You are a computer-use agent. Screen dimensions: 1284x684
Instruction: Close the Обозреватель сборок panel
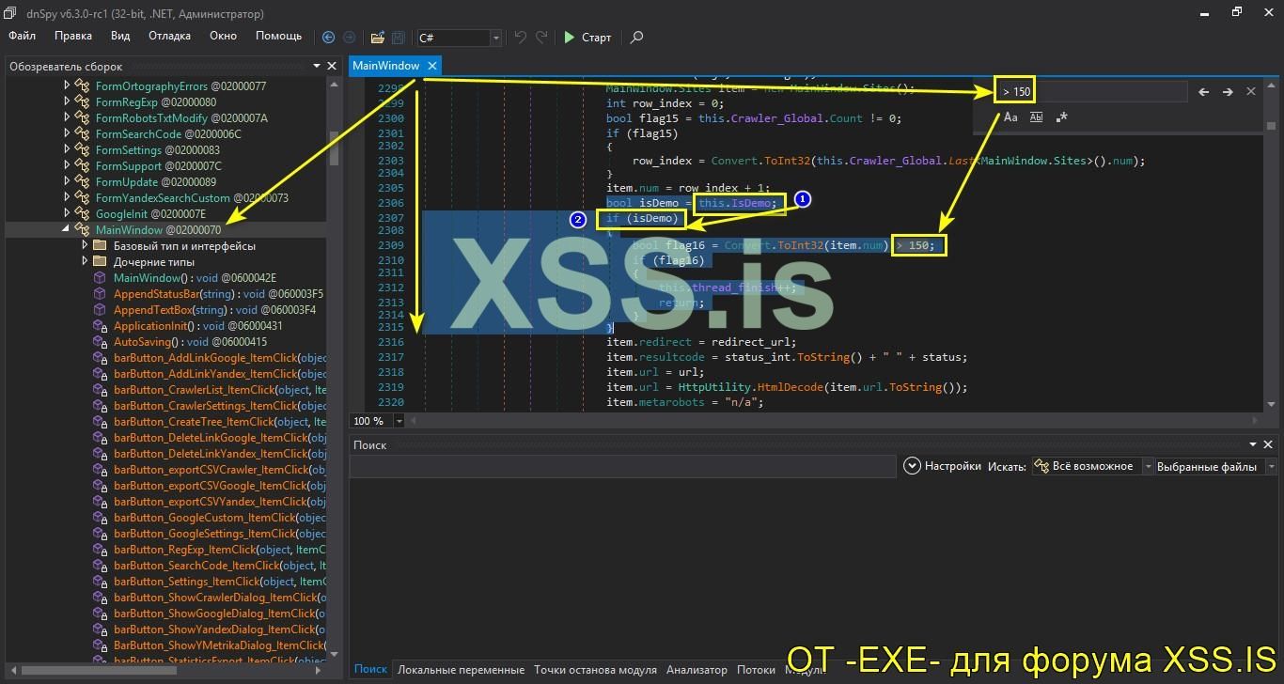pos(332,67)
